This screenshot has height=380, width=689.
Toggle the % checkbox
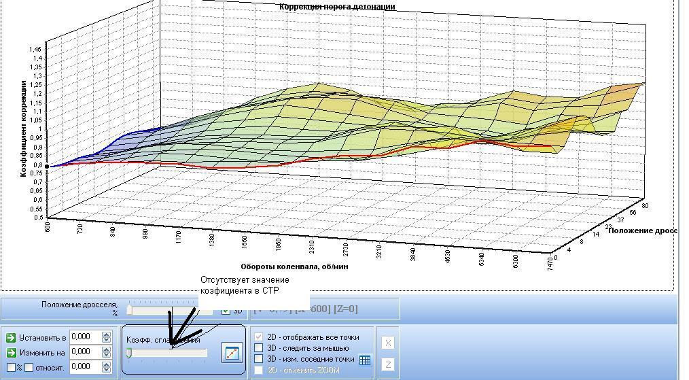11,367
